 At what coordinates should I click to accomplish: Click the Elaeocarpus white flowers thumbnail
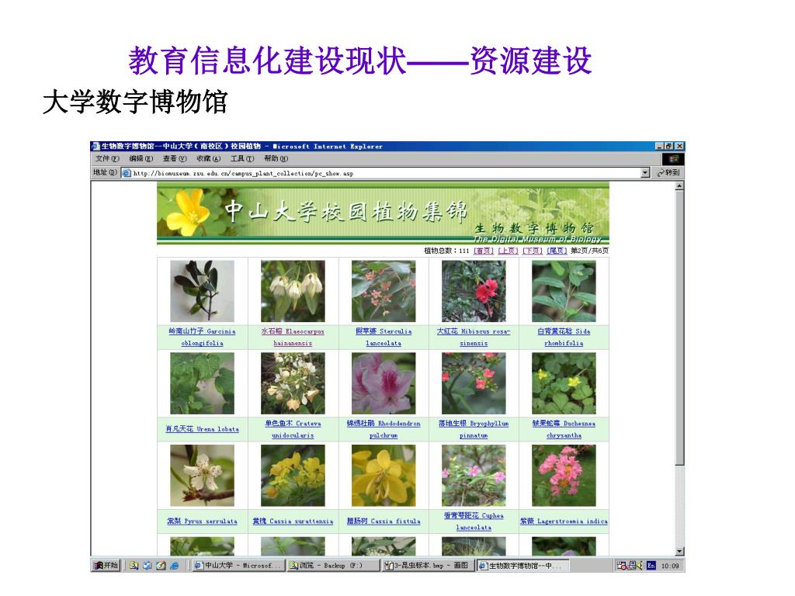coord(293,291)
